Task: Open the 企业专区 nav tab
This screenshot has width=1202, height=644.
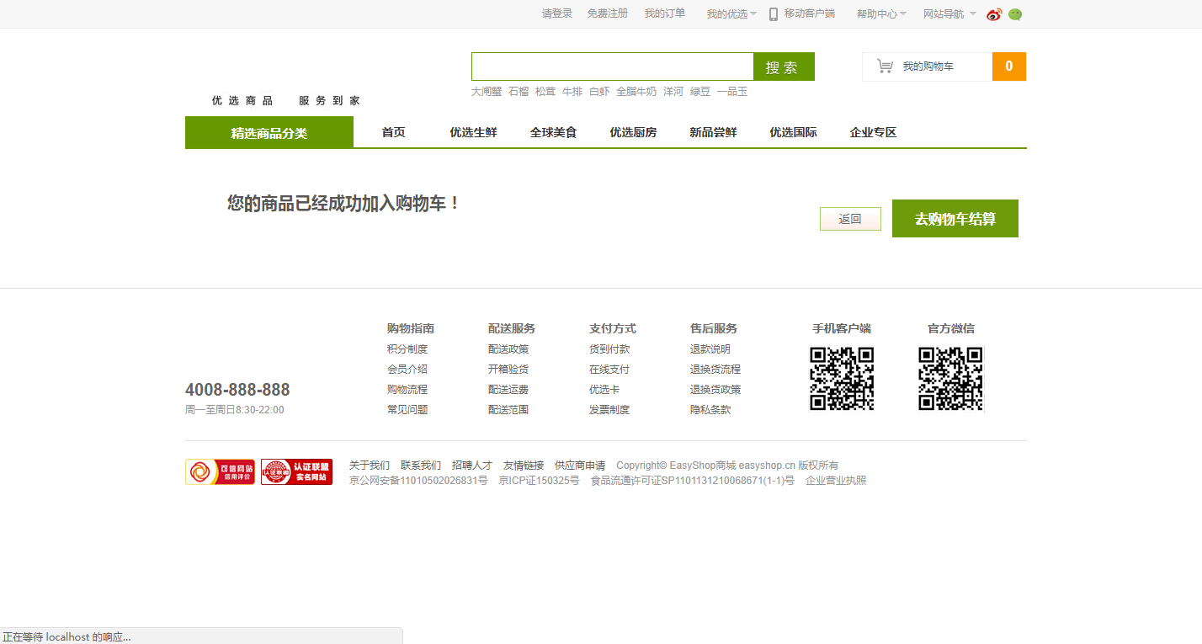Action: click(873, 132)
